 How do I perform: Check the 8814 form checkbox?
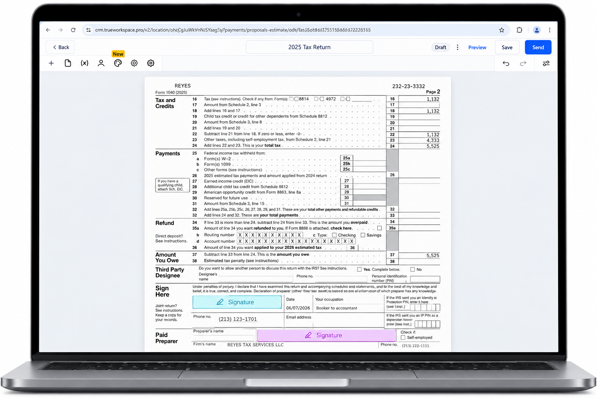[x=297, y=99]
